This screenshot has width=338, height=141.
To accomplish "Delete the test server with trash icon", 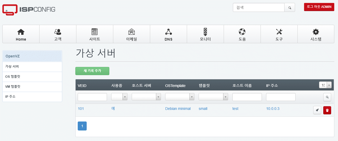I will [x=327, y=110].
